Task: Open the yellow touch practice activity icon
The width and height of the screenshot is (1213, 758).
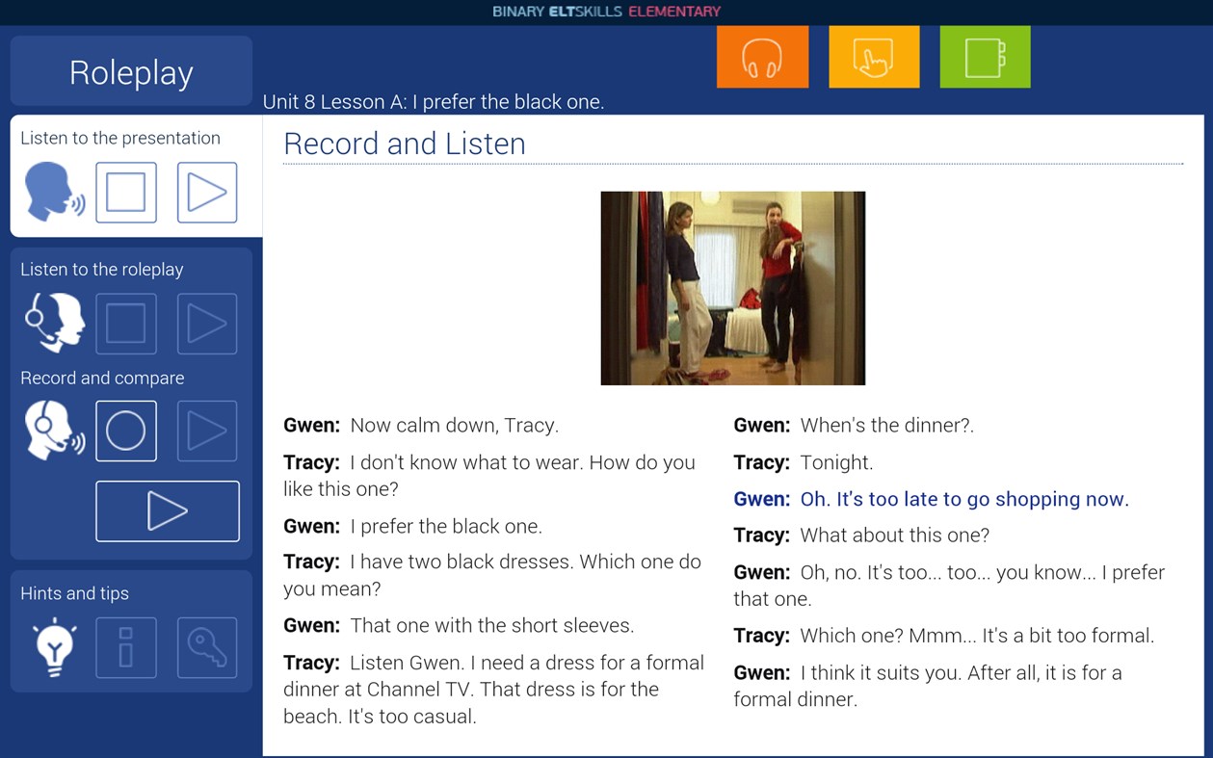Action: click(873, 57)
